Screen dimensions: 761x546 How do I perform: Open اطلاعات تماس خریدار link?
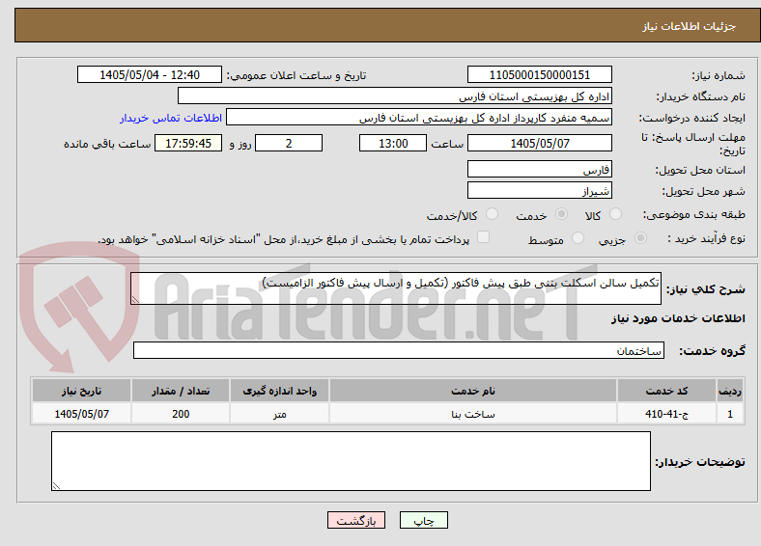pyautogui.click(x=171, y=118)
